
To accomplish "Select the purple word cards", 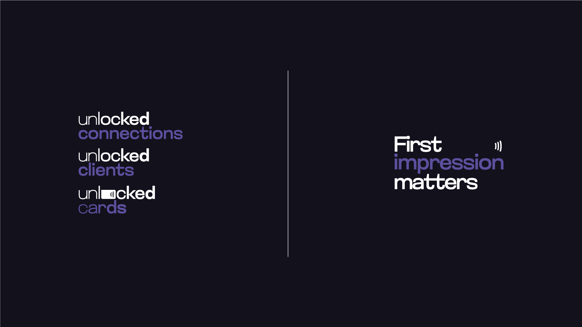I will [102, 208].
